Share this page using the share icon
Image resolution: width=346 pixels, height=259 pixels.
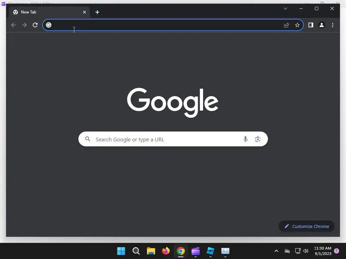tap(287, 25)
